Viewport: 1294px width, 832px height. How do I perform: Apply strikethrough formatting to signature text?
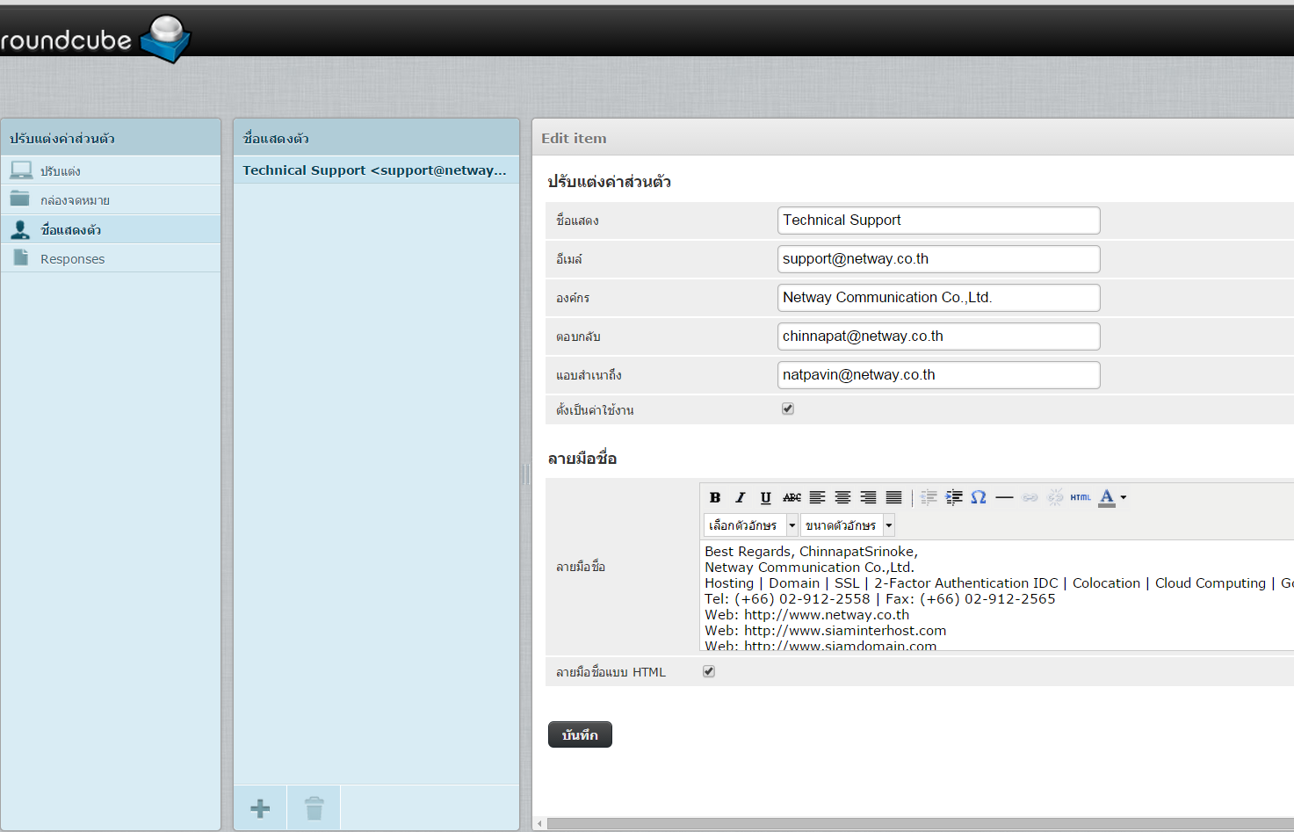[x=792, y=497]
